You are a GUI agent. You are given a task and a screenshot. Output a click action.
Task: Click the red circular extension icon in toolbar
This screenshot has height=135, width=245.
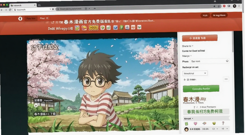224,6
